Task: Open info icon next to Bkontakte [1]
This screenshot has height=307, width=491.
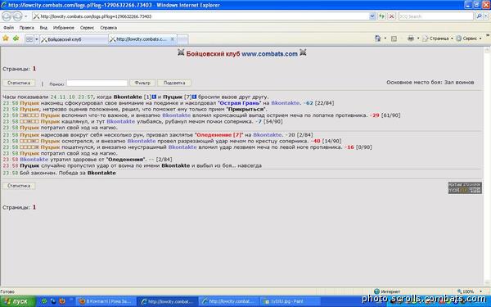Action: [154, 97]
